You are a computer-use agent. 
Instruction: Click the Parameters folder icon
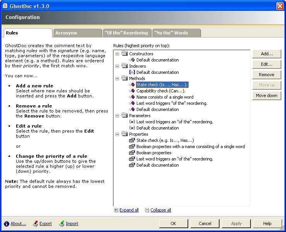(124, 115)
